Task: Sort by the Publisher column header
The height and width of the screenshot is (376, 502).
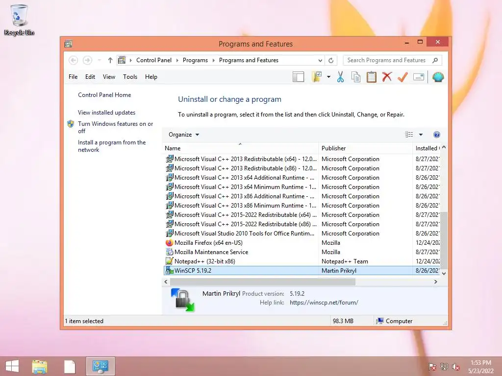Action: pos(365,148)
